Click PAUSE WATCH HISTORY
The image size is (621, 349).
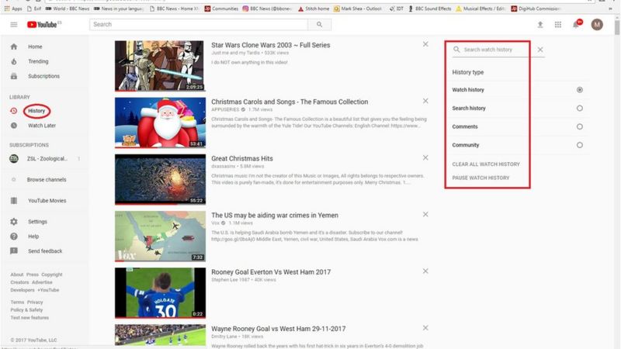tap(480, 178)
